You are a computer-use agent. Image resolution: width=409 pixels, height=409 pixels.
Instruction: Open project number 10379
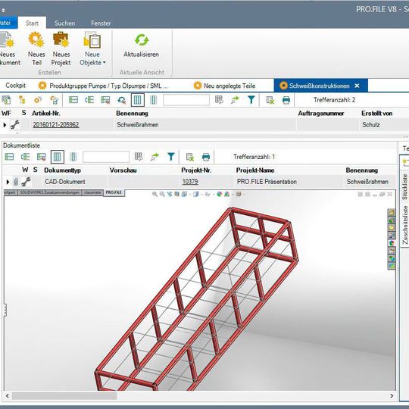point(190,182)
